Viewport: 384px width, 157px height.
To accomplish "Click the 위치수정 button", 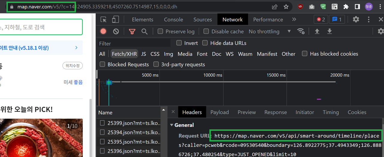I will click(x=73, y=66).
